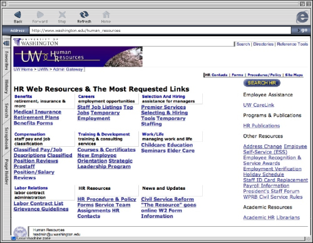Open the History sidebar tab
This screenshot has width=313, height=243.
coord(6,87)
